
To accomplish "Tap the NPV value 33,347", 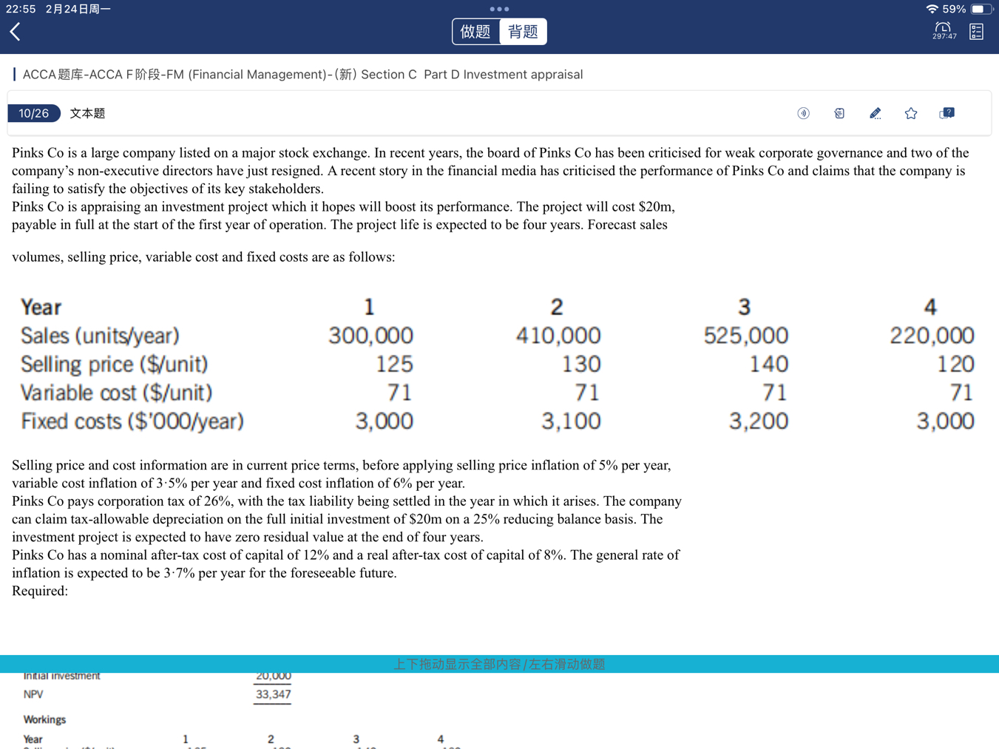I will [x=273, y=694].
